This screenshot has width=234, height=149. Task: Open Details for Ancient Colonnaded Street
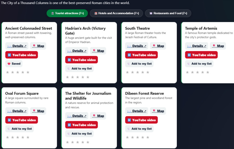[x=17, y=46]
